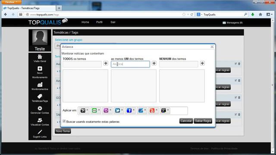The width and height of the screenshot is (276, 155).
Task: Close the Avianca rule dialog
Action: point(212,47)
